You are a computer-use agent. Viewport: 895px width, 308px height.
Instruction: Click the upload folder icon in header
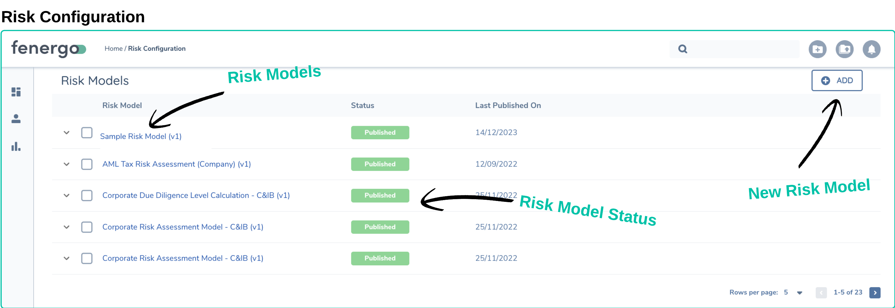coord(844,49)
